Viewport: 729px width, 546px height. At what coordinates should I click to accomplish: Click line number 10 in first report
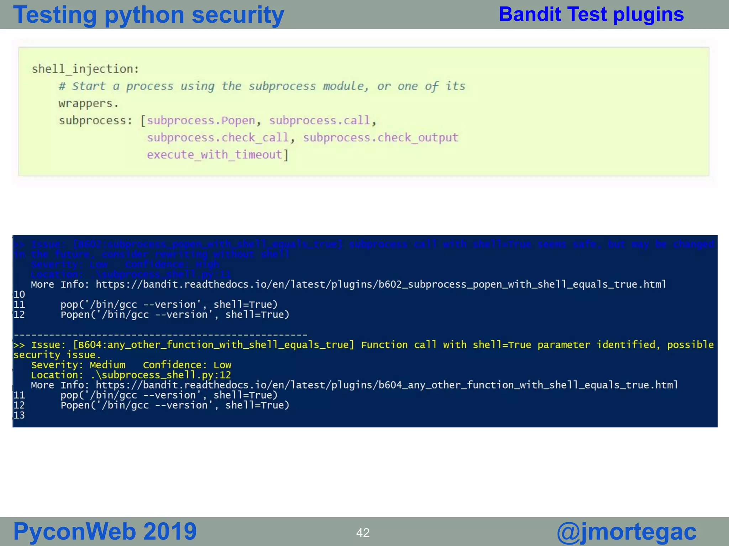pos(19,295)
